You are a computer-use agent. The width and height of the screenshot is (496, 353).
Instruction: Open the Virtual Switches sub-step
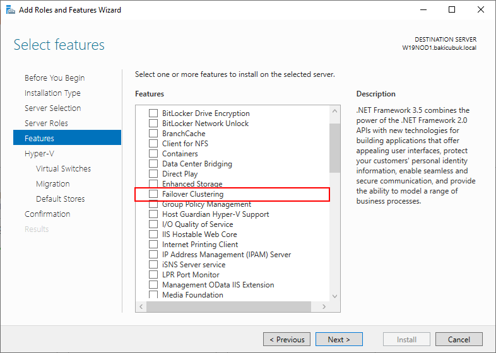63,168
